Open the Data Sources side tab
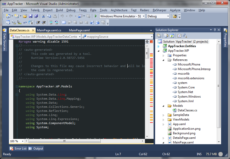Viewport: 230px width, 159px height. tap(5, 39)
